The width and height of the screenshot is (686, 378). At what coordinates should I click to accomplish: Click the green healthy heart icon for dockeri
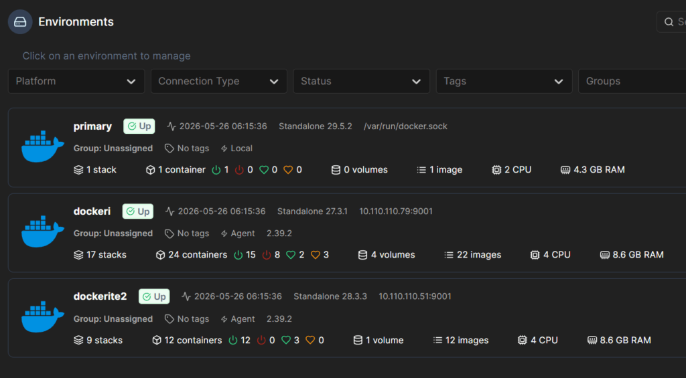pos(291,255)
